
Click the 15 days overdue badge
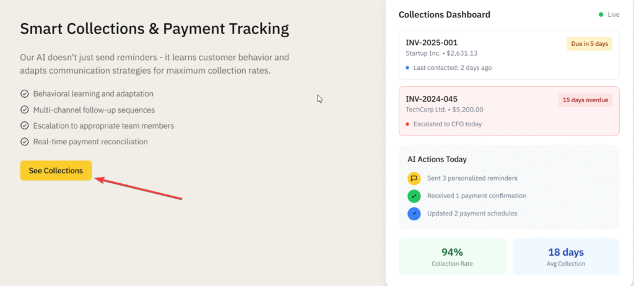(x=584, y=100)
